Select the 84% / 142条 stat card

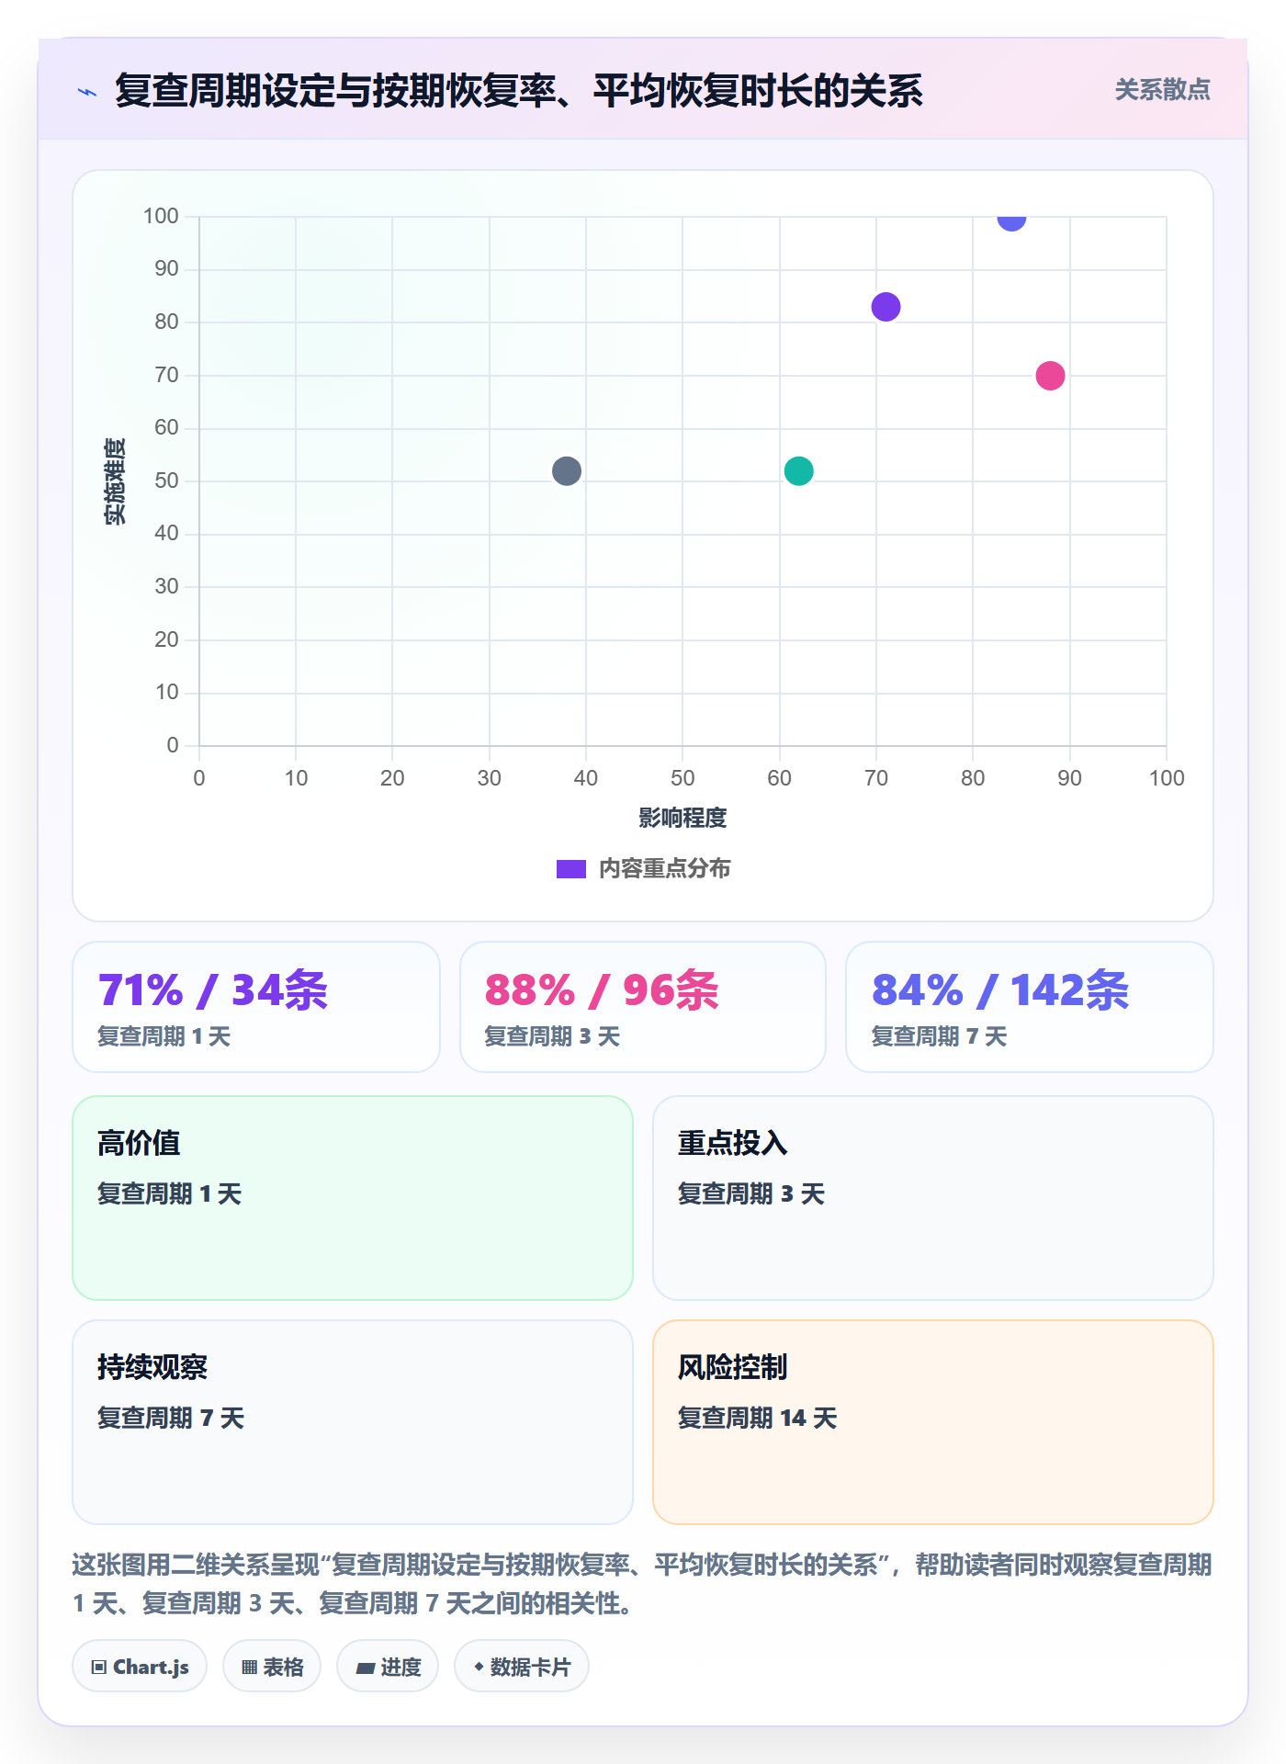click(1030, 1007)
